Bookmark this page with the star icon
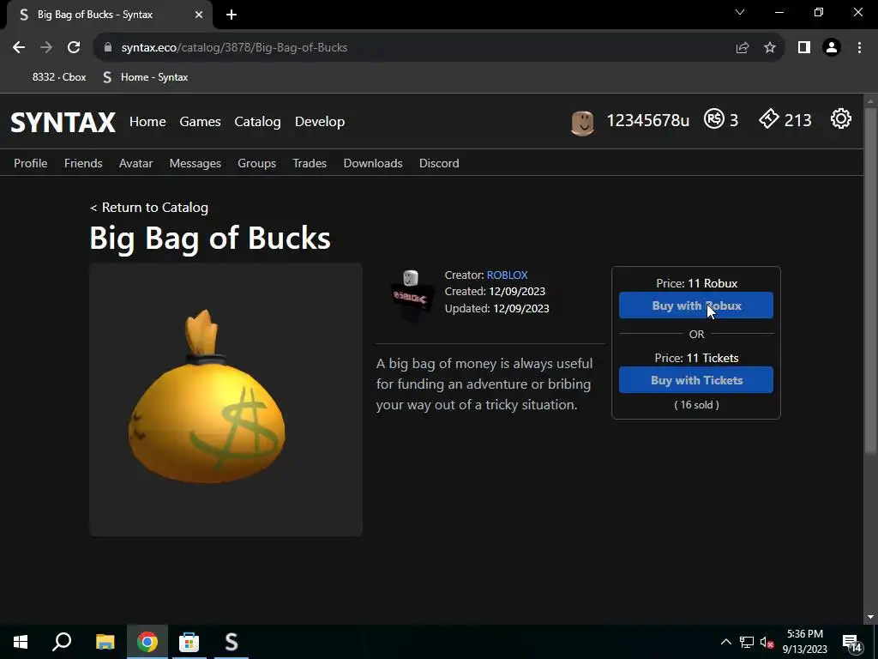The height and width of the screenshot is (659, 878). pos(770,48)
